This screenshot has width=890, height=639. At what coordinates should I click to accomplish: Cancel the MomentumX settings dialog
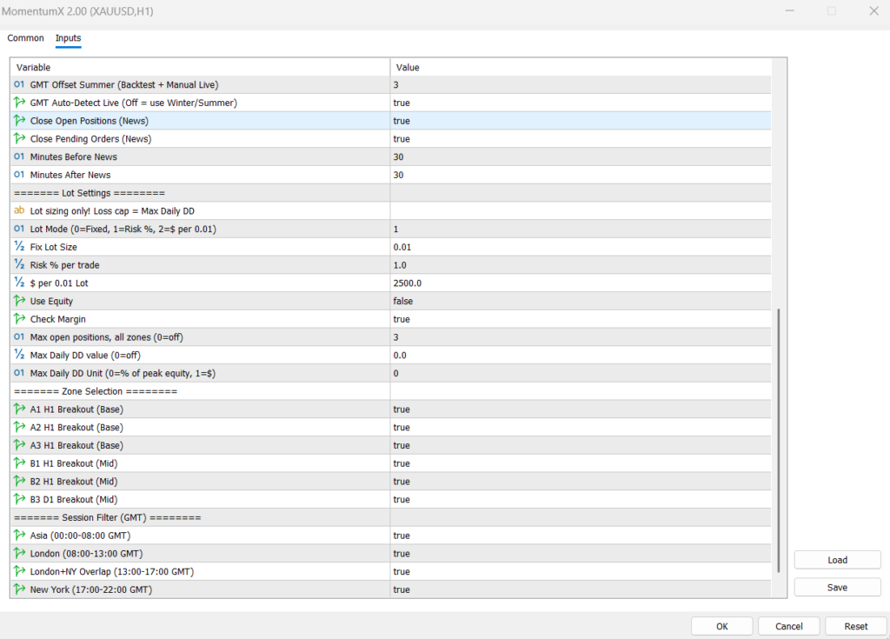[789, 627]
